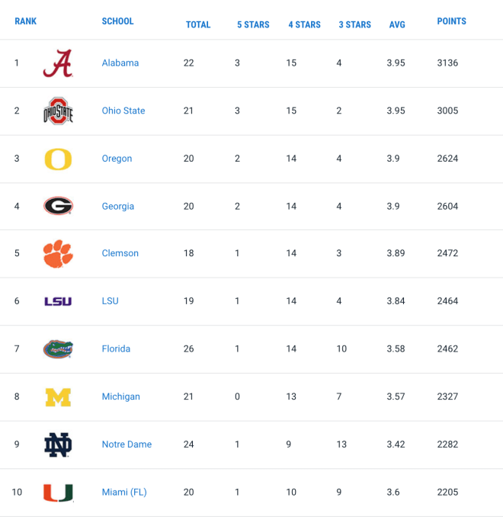This screenshot has height=517, width=503.
Task: Click the Clemson tiger paw logo
Action: [x=58, y=254]
